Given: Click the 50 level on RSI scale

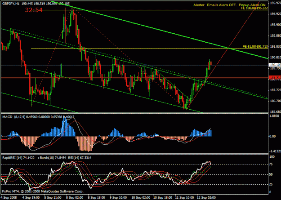Looking at the screenshot, I should [272, 174].
